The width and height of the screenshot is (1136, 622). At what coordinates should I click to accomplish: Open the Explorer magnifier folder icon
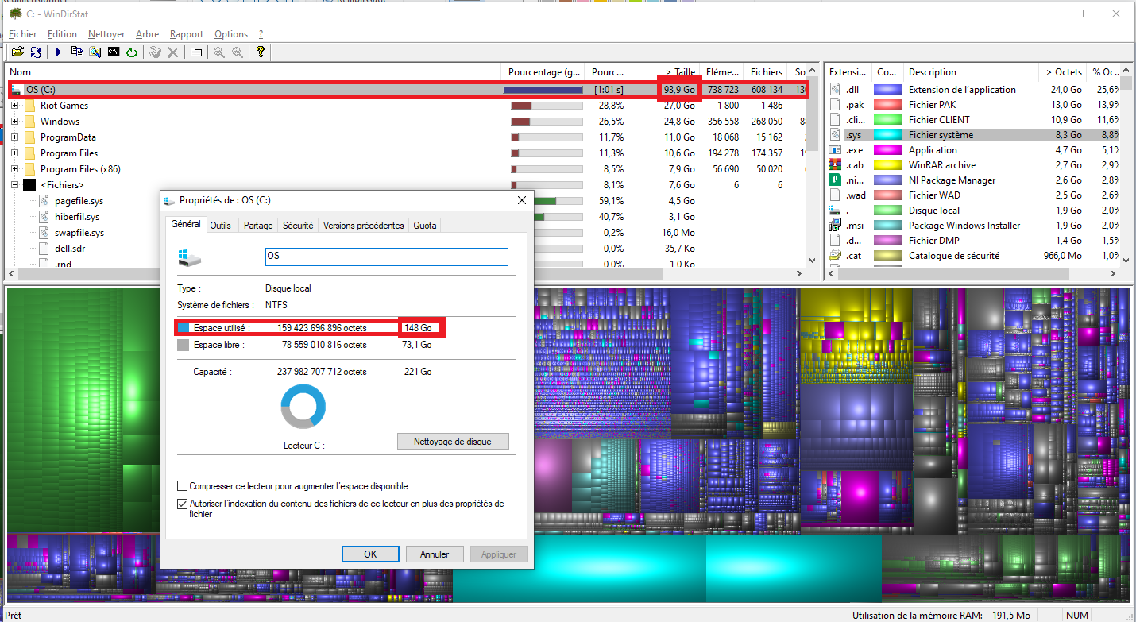coord(95,52)
